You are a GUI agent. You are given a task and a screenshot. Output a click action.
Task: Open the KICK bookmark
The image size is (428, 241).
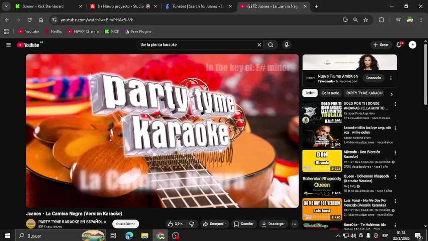pyautogui.click(x=112, y=31)
